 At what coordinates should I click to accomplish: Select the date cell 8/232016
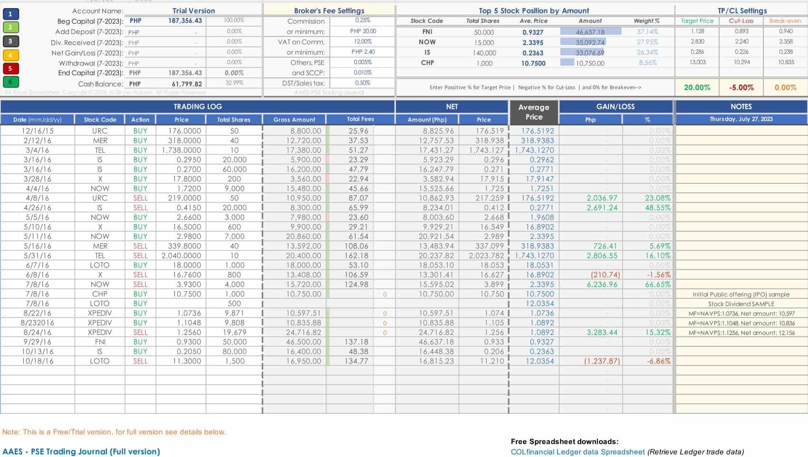tap(38, 323)
